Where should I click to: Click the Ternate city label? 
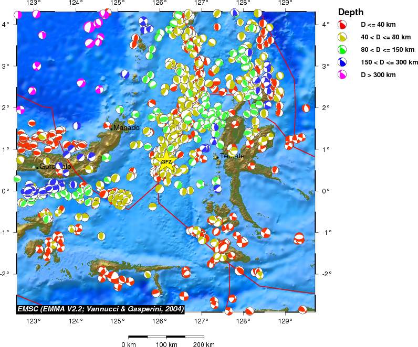click(x=232, y=156)
